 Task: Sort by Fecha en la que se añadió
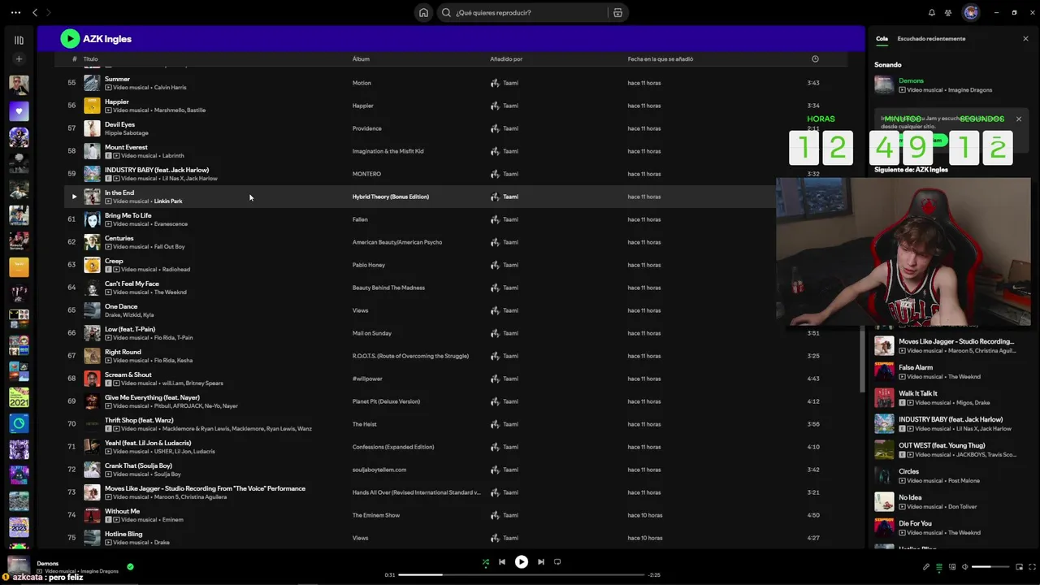pos(661,58)
